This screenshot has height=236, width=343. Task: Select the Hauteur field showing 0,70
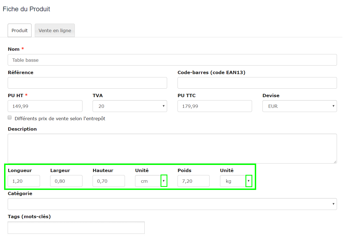[x=108, y=181]
